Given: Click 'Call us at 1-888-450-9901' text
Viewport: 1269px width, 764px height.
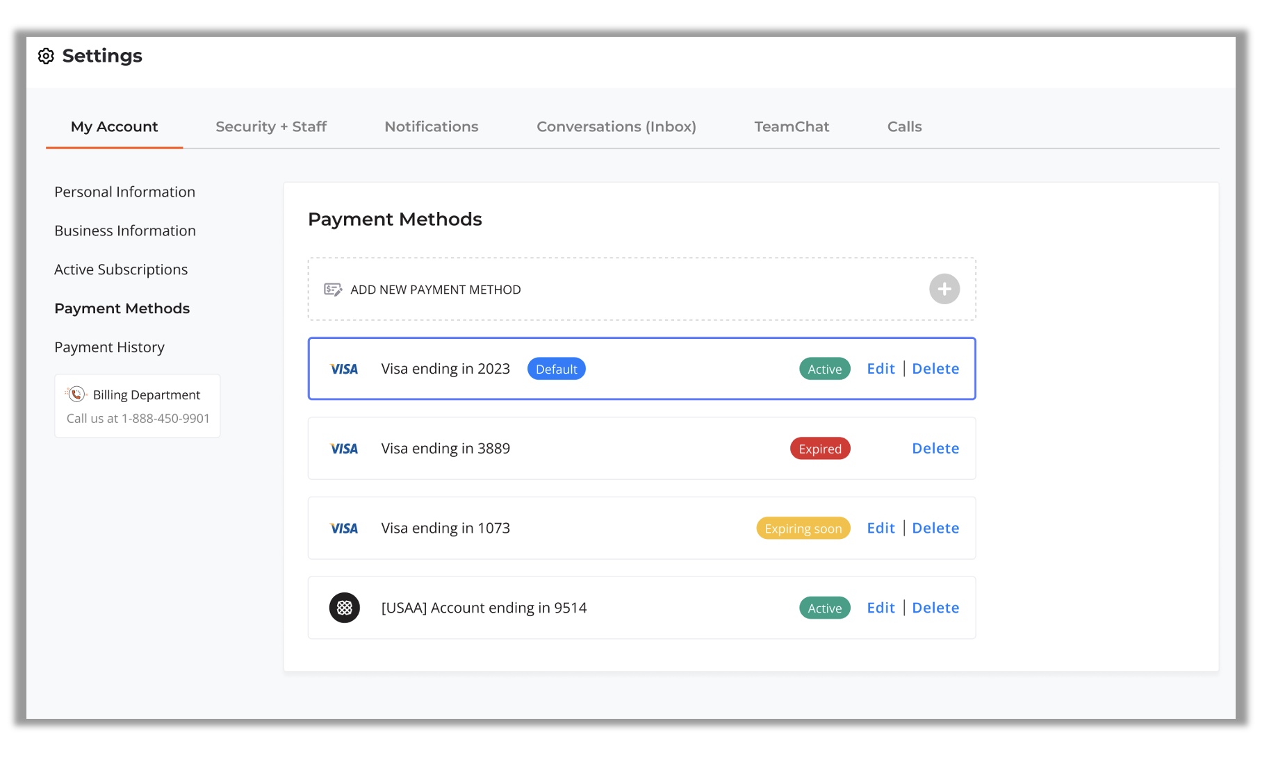Looking at the screenshot, I should point(138,418).
